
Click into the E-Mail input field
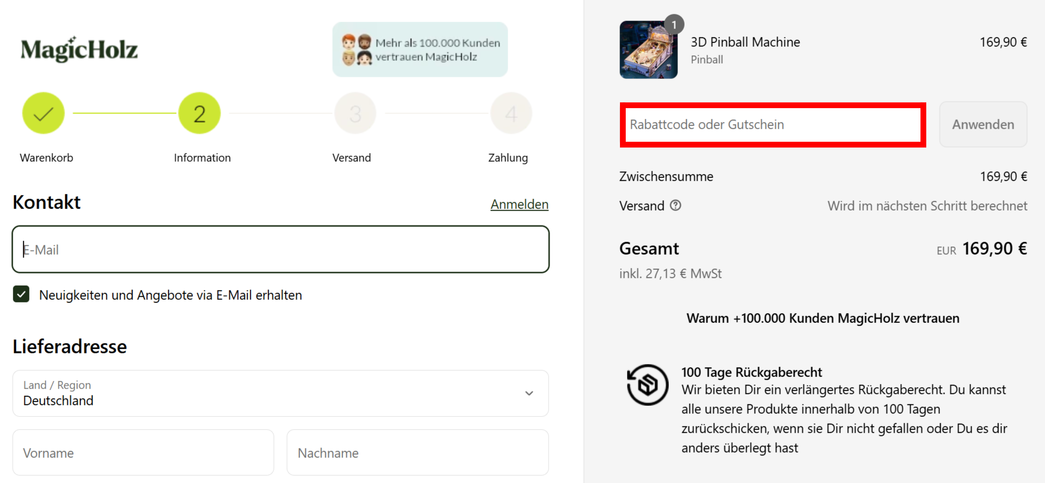[281, 249]
